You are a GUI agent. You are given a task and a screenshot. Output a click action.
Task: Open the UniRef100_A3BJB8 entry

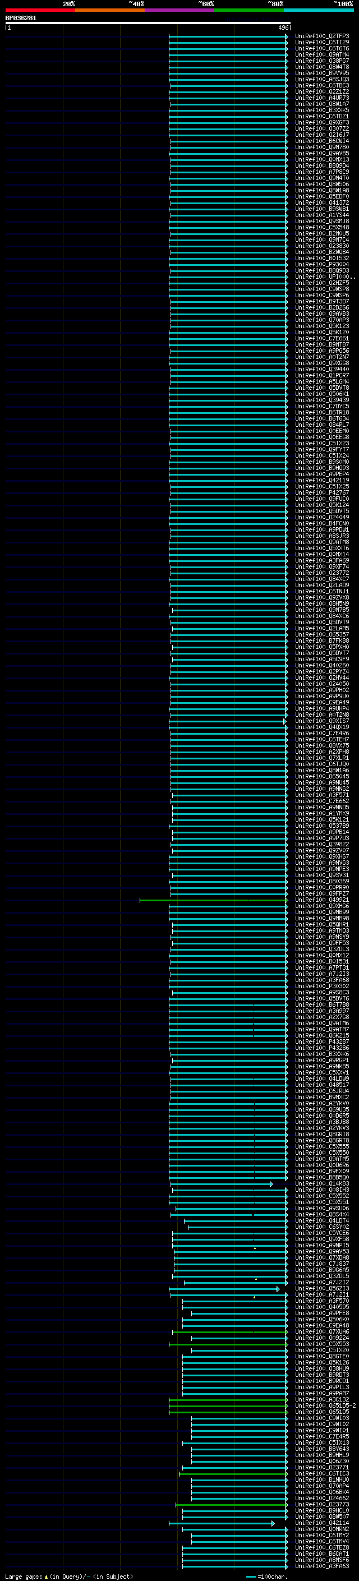(321, 1122)
